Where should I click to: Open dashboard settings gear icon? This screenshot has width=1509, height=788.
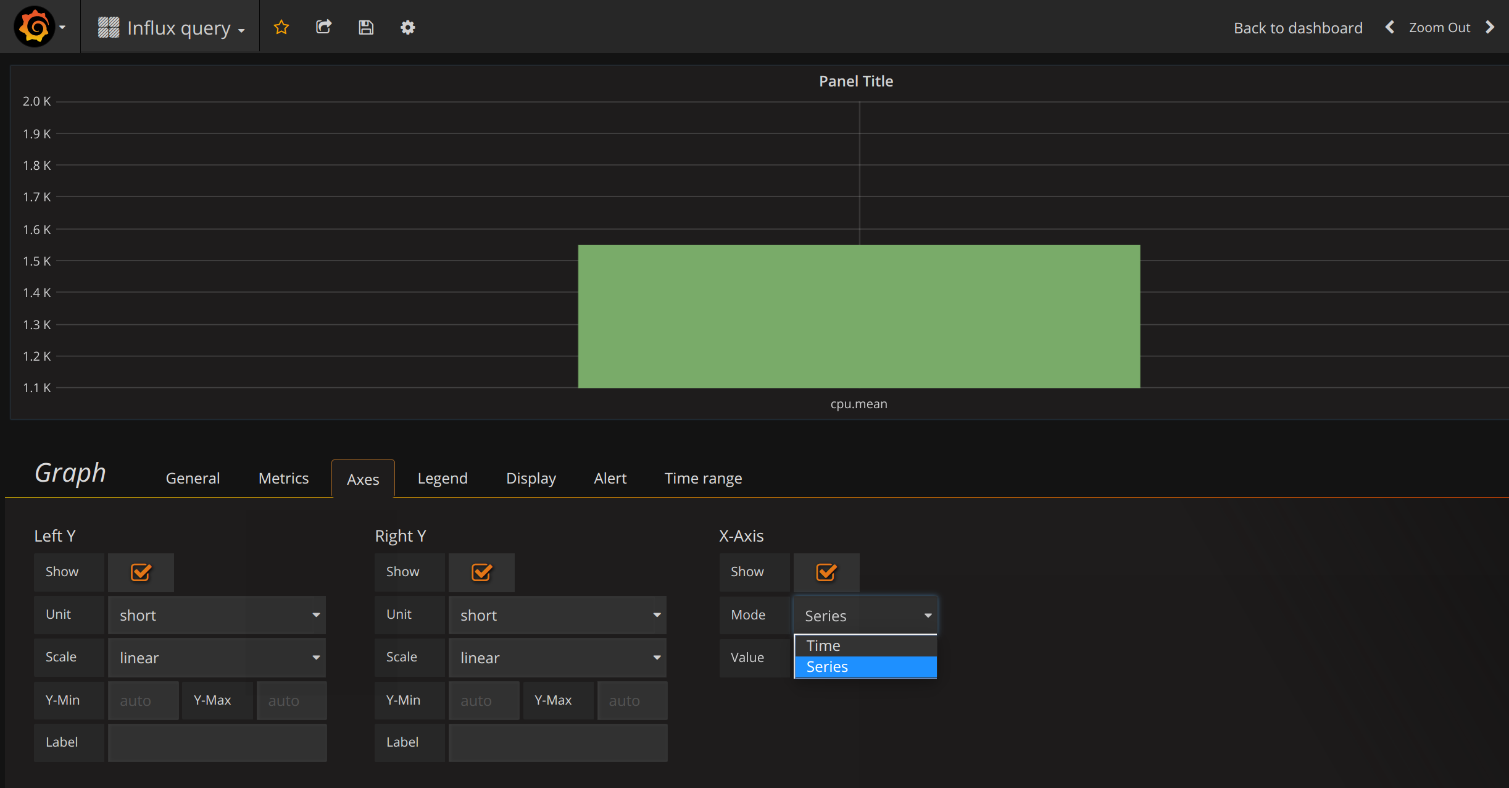coord(407,27)
